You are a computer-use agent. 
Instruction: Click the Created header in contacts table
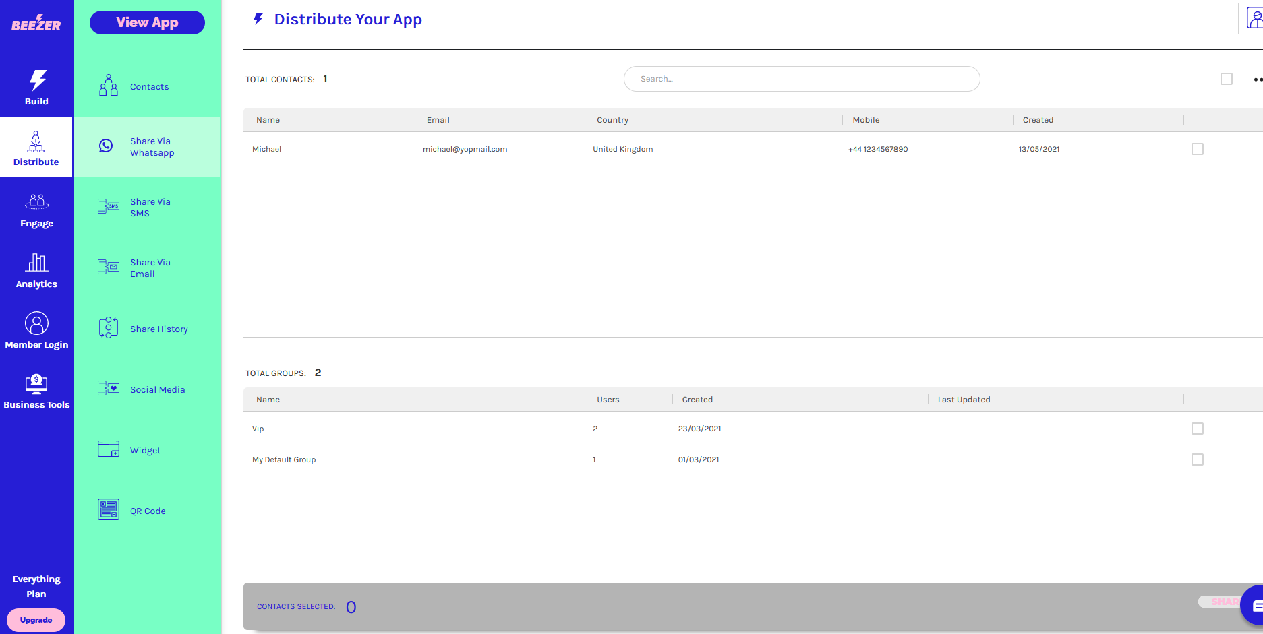pos(1038,120)
